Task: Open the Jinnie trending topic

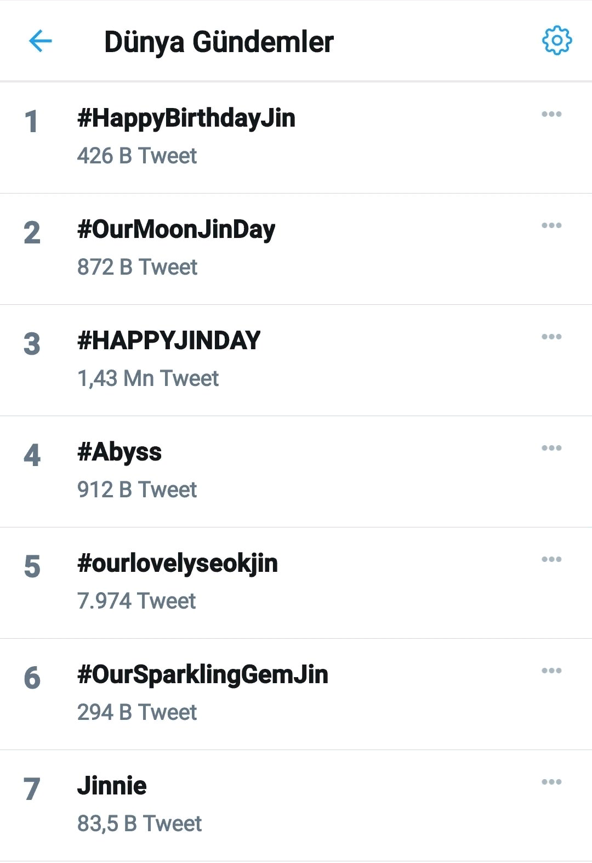Action: (x=112, y=786)
